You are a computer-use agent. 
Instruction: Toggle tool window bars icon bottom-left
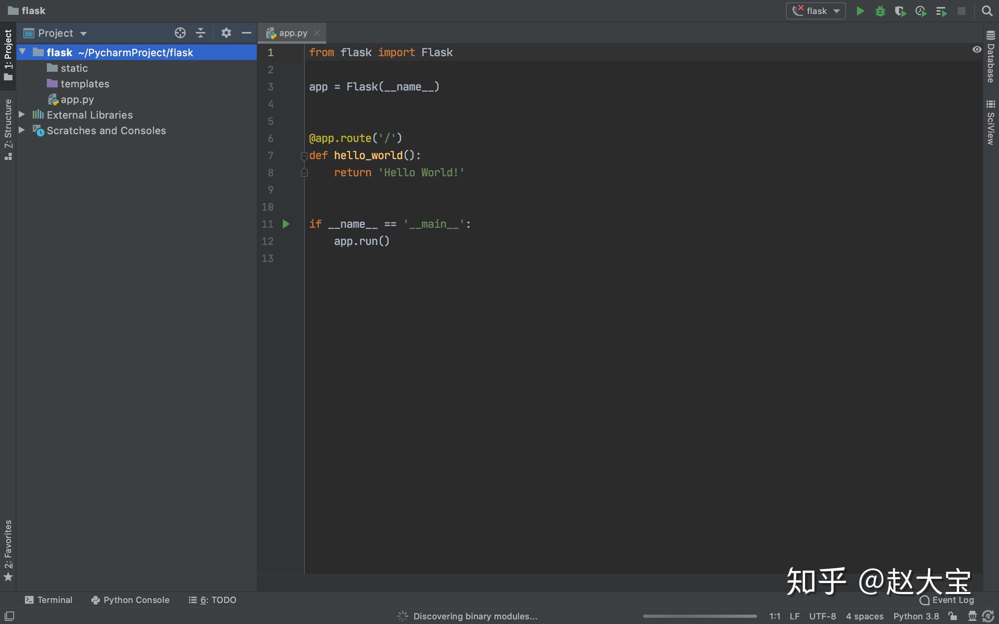click(x=9, y=616)
